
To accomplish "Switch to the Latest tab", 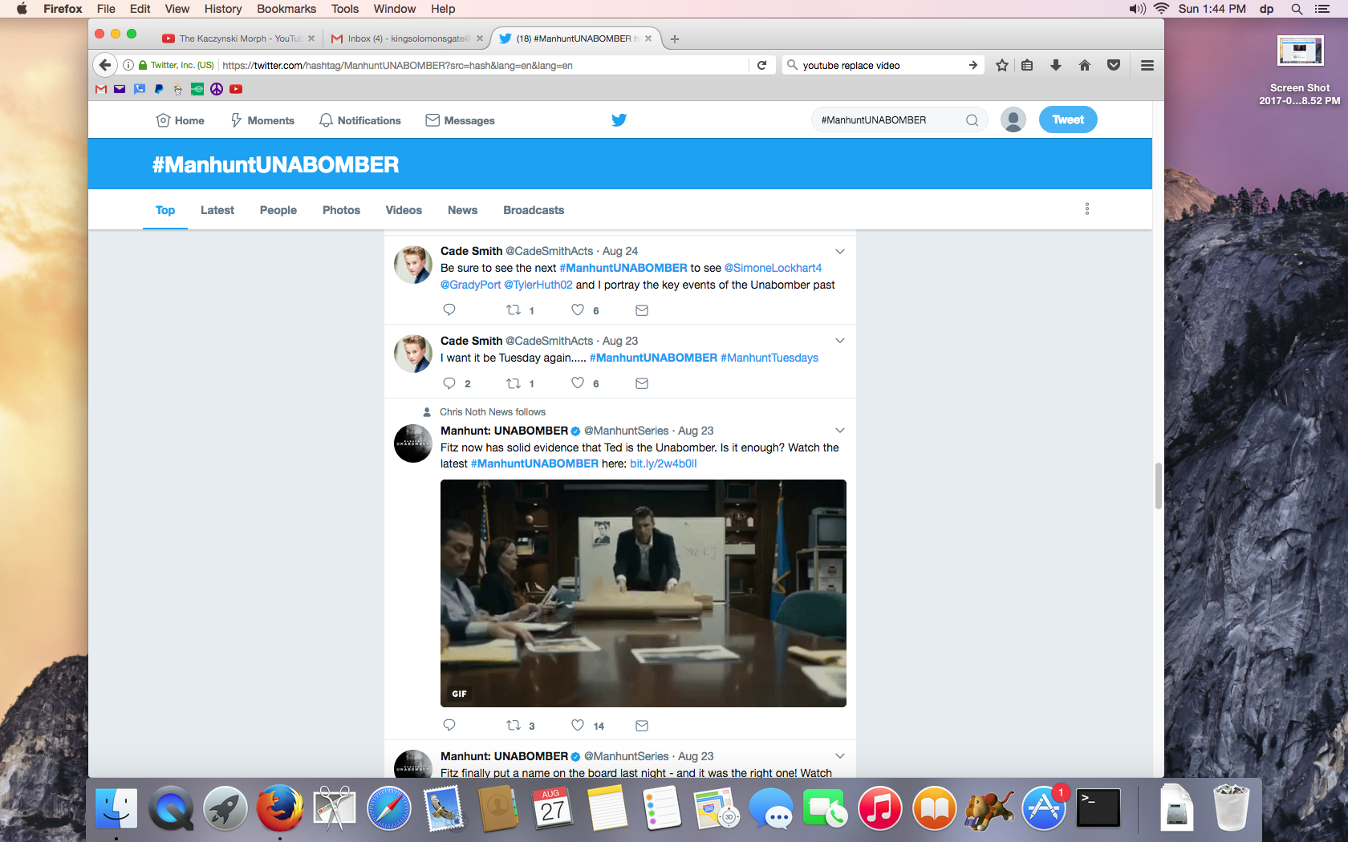I will [217, 210].
